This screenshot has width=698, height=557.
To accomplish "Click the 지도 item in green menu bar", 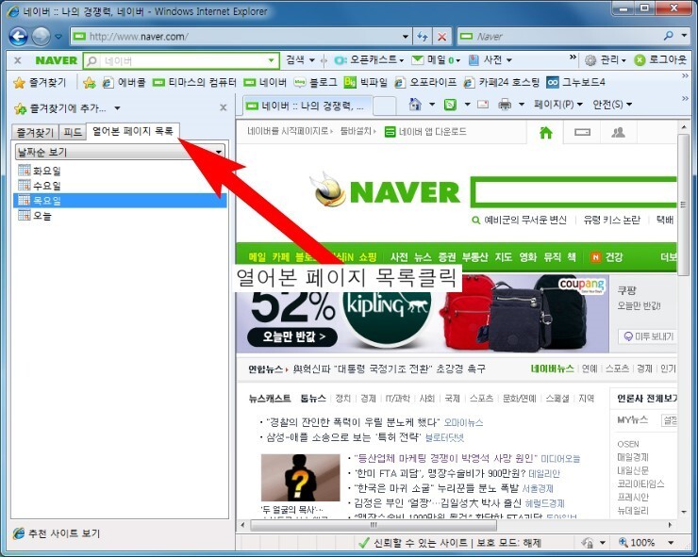I will [504, 257].
